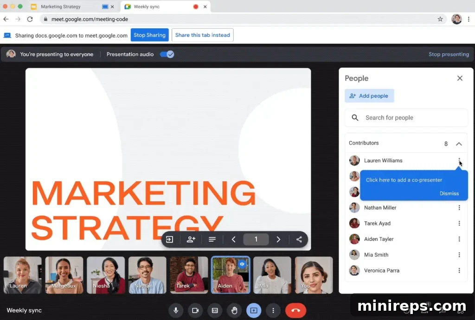Advance to the next slide
This screenshot has width=475, height=320.
tap(278, 239)
